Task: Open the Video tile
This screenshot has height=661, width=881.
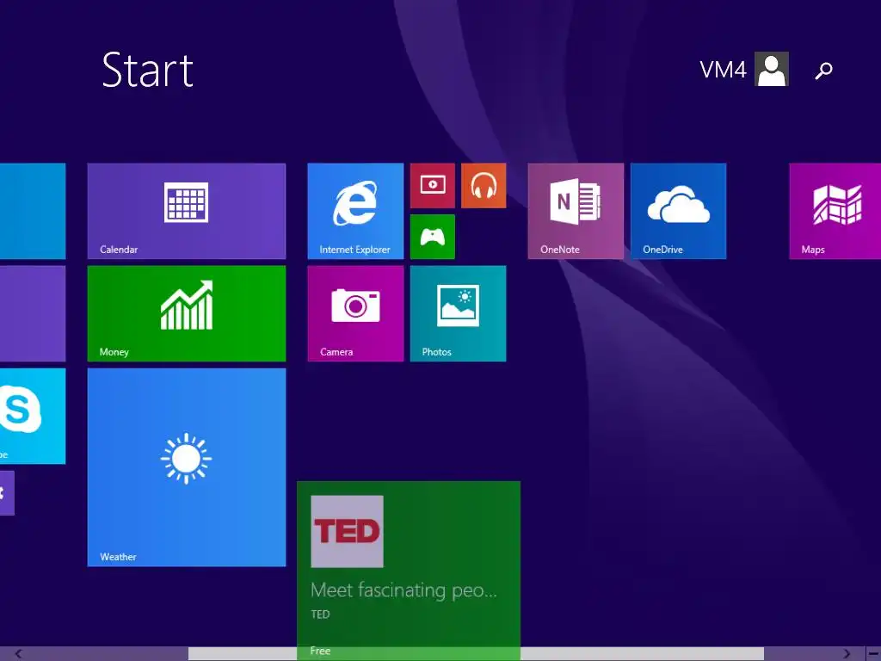Action: click(433, 186)
